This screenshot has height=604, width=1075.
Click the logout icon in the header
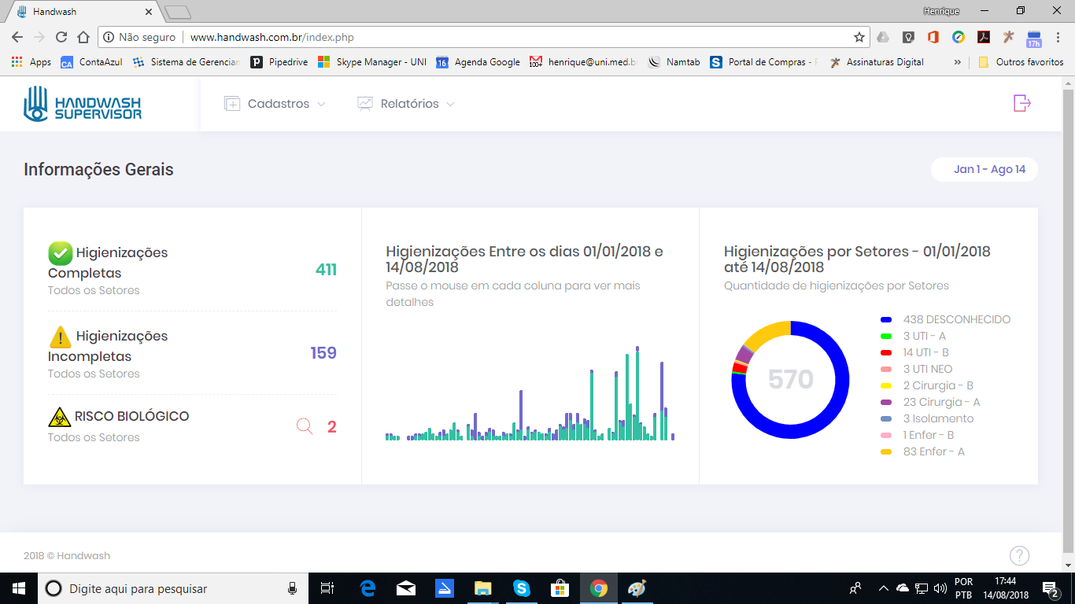click(x=1021, y=103)
